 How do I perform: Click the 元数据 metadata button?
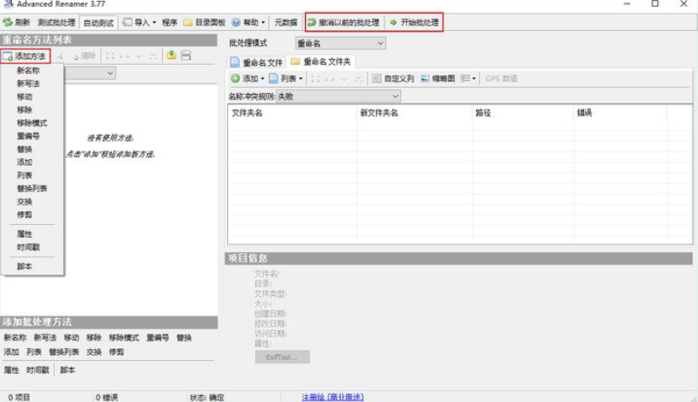286,22
